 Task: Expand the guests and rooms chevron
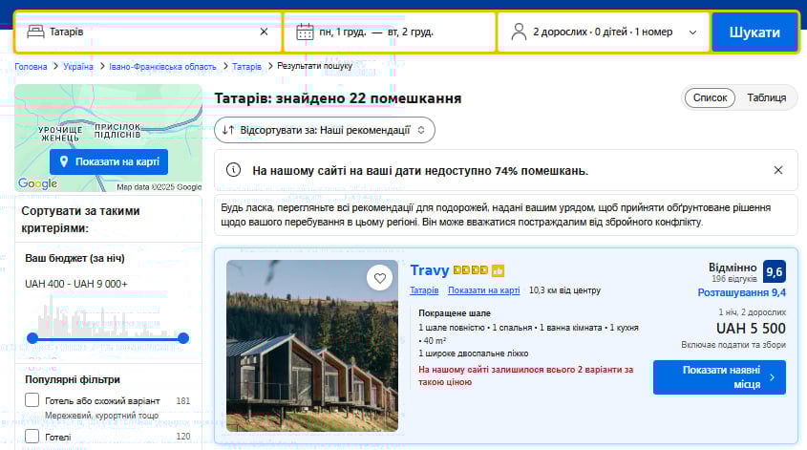[x=692, y=32]
